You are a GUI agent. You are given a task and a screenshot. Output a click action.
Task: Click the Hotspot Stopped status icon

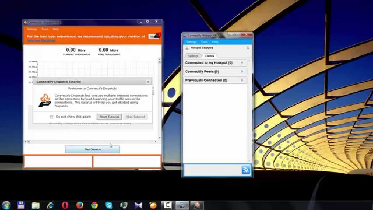tap(187, 48)
